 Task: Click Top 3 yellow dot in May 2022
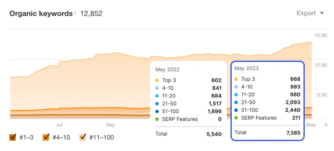pos(157,80)
